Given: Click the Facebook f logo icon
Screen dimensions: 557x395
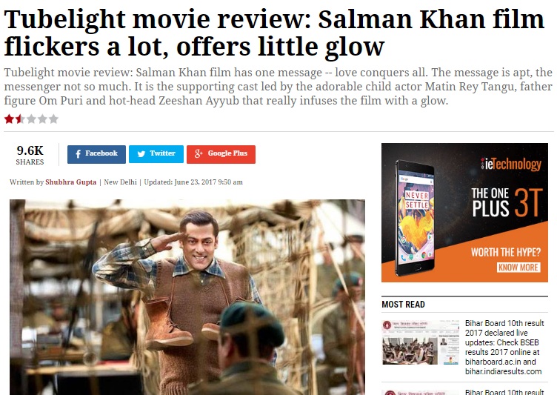Looking at the screenshot, I should tap(79, 154).
